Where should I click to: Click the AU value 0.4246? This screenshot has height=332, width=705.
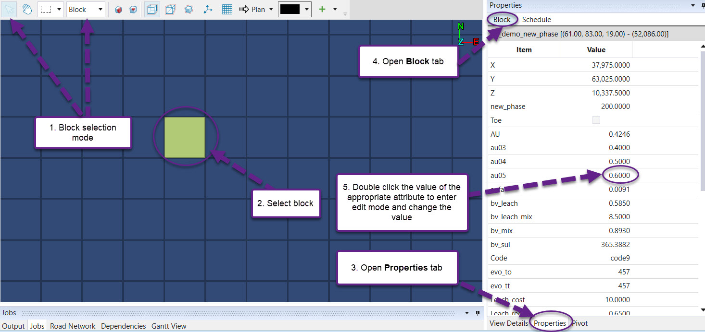click(x=619, y=134)
